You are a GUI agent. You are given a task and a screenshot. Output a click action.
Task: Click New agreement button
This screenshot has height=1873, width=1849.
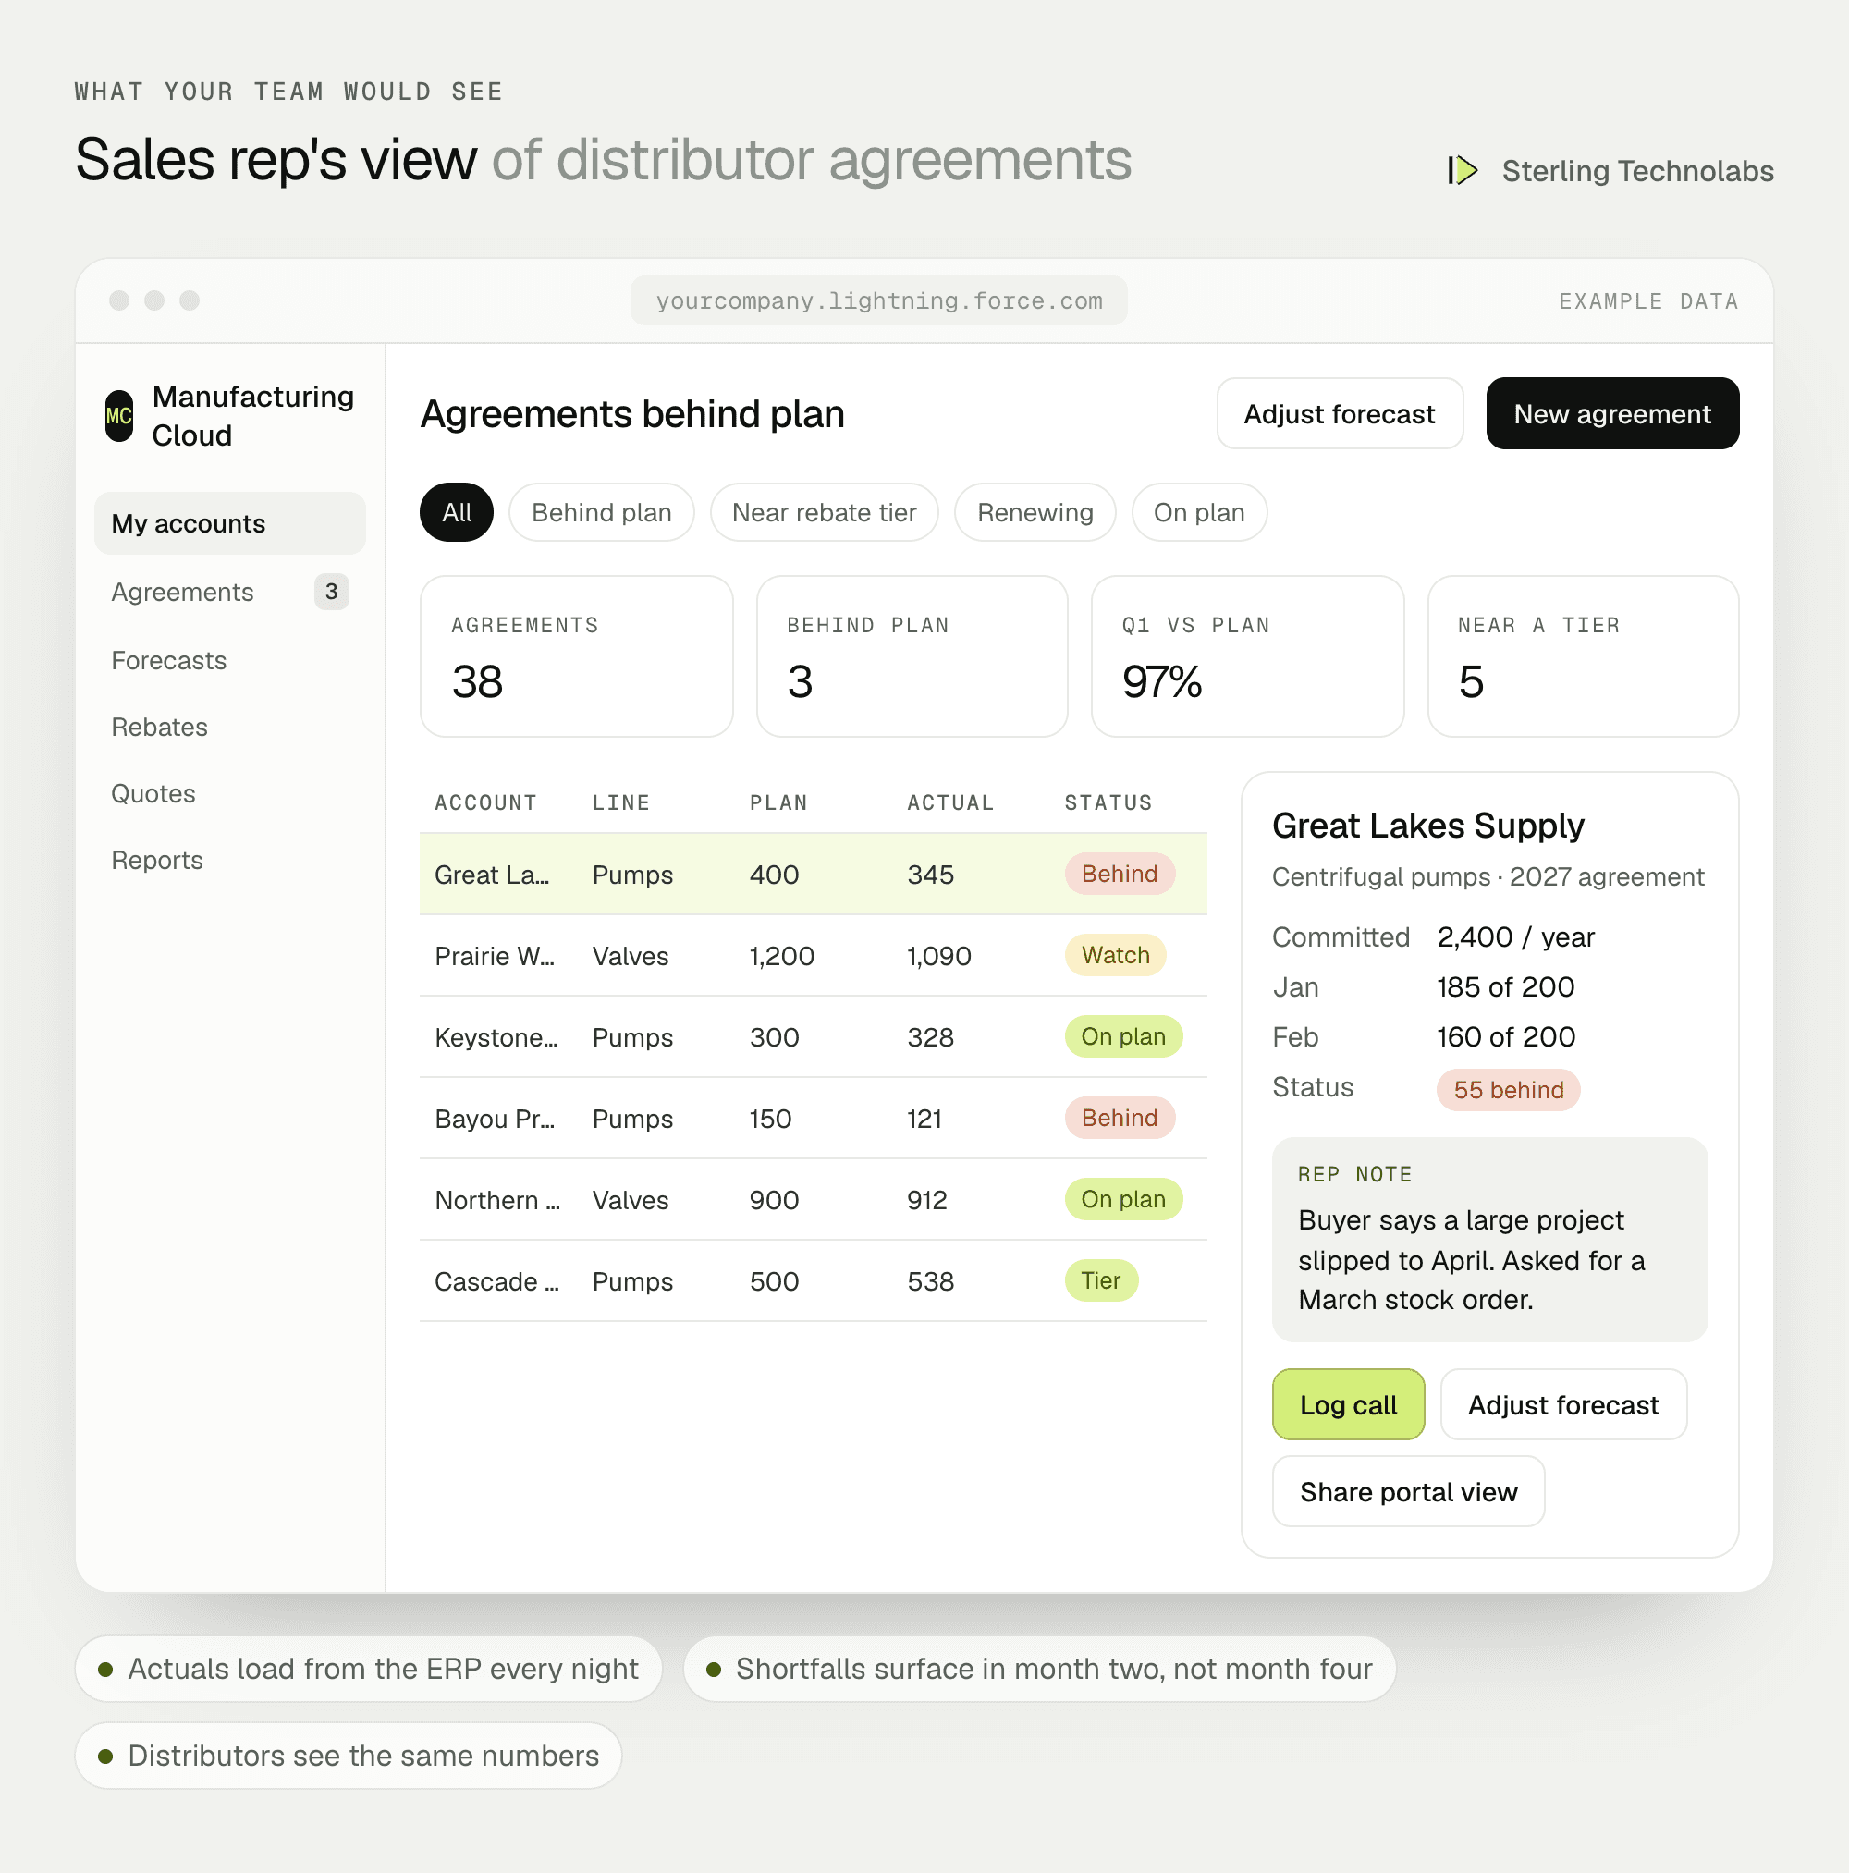(x=1612, y=414)
